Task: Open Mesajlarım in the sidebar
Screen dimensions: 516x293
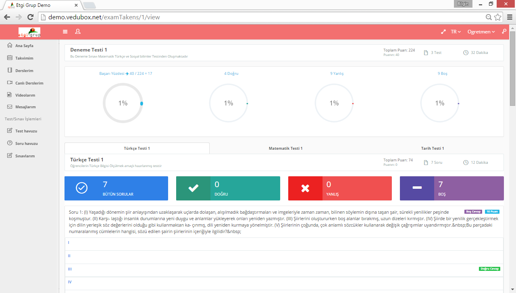Action: [x=25, y=107]
